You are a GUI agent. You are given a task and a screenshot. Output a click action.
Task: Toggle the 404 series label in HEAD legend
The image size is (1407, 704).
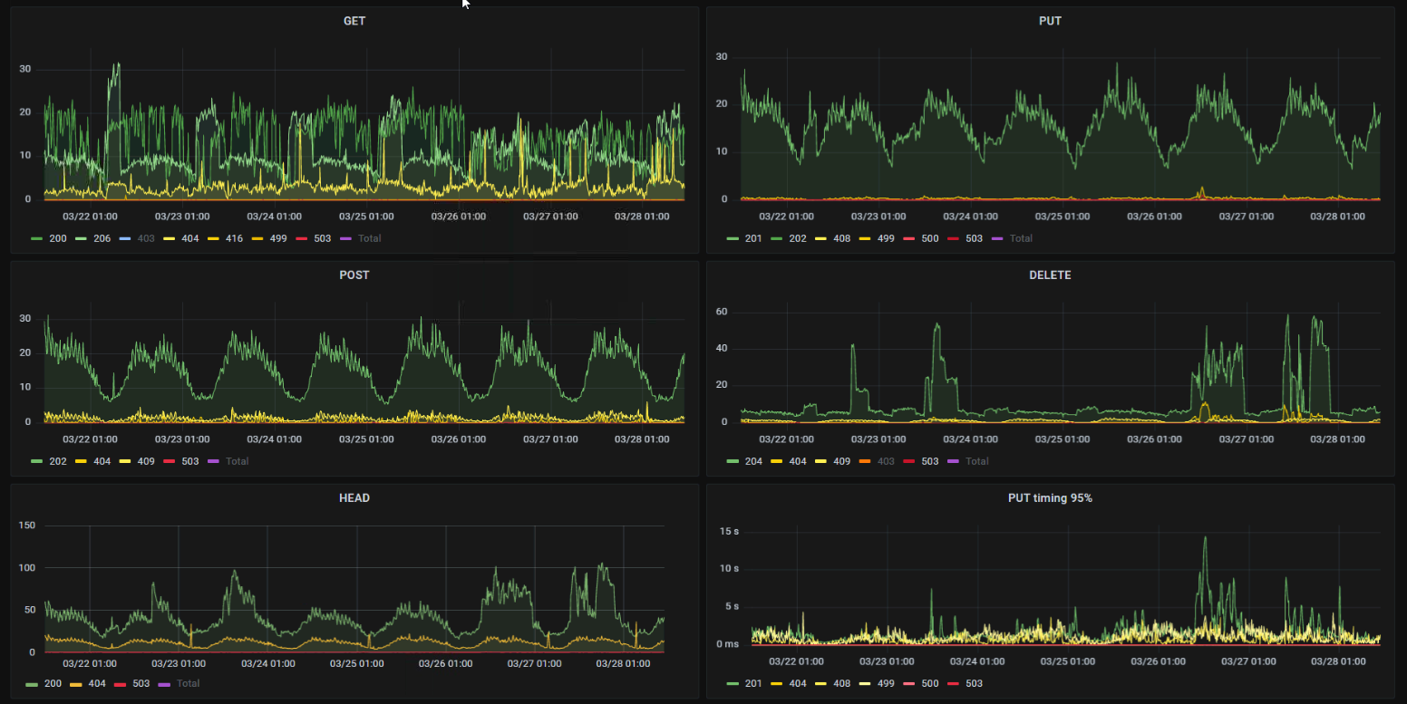pos(97,683)
